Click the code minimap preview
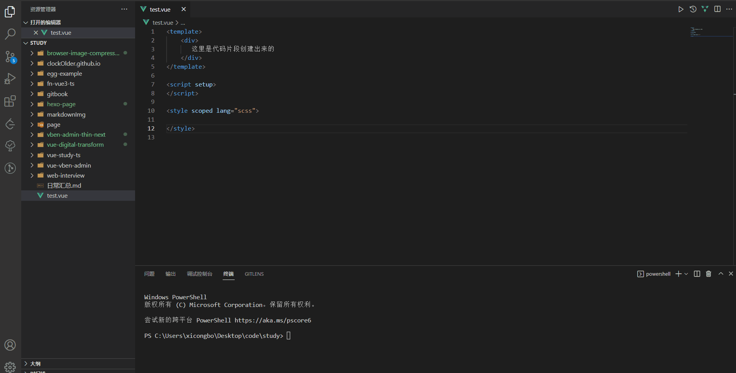736x373 pixels. click(711, 32)
